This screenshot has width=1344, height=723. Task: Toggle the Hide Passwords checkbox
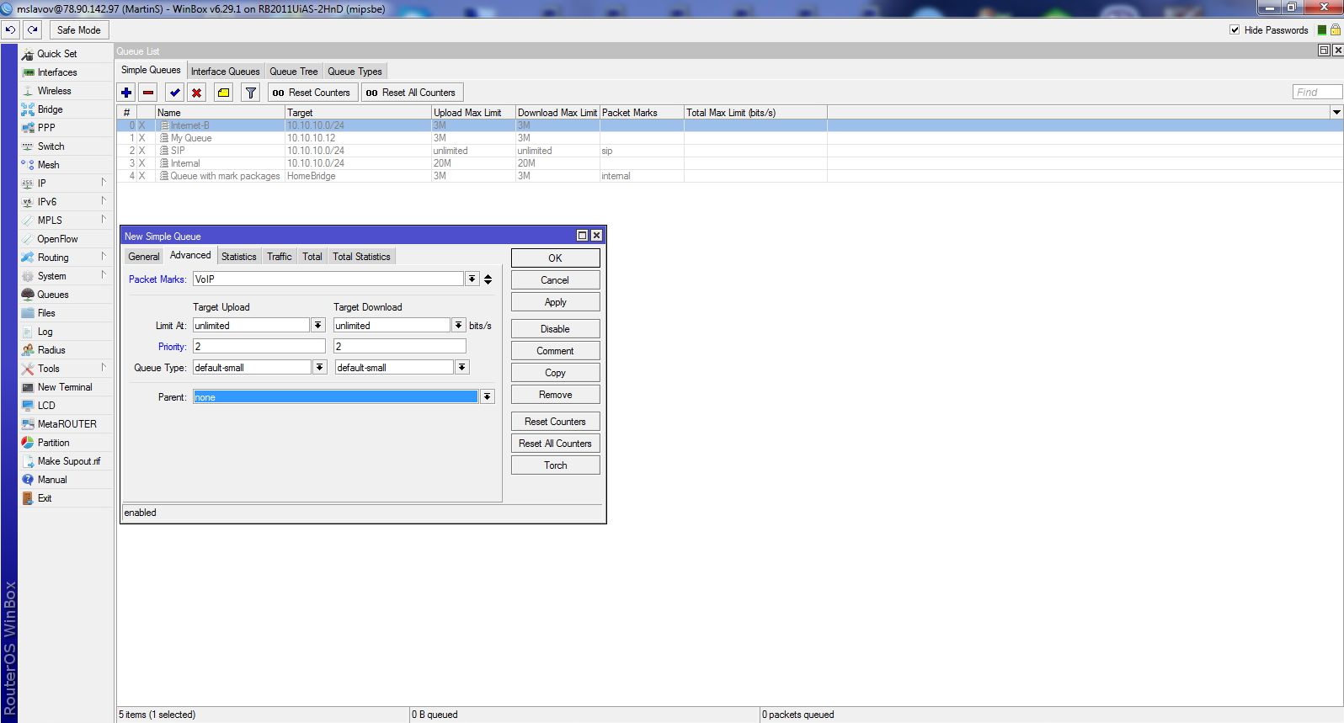point(1235,30)
